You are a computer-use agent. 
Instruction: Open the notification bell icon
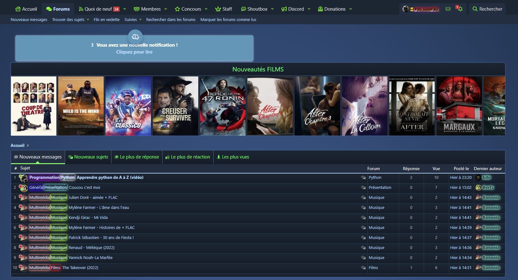[x=460, y=9]
